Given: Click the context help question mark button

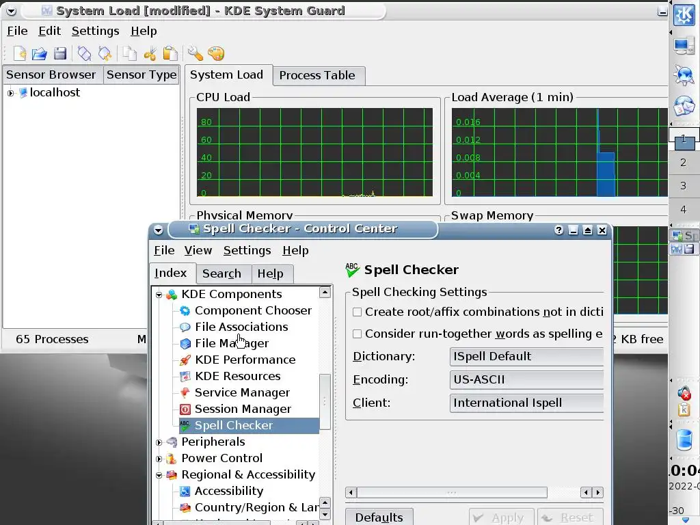Looking at the screenshot, I should (558, 230).
